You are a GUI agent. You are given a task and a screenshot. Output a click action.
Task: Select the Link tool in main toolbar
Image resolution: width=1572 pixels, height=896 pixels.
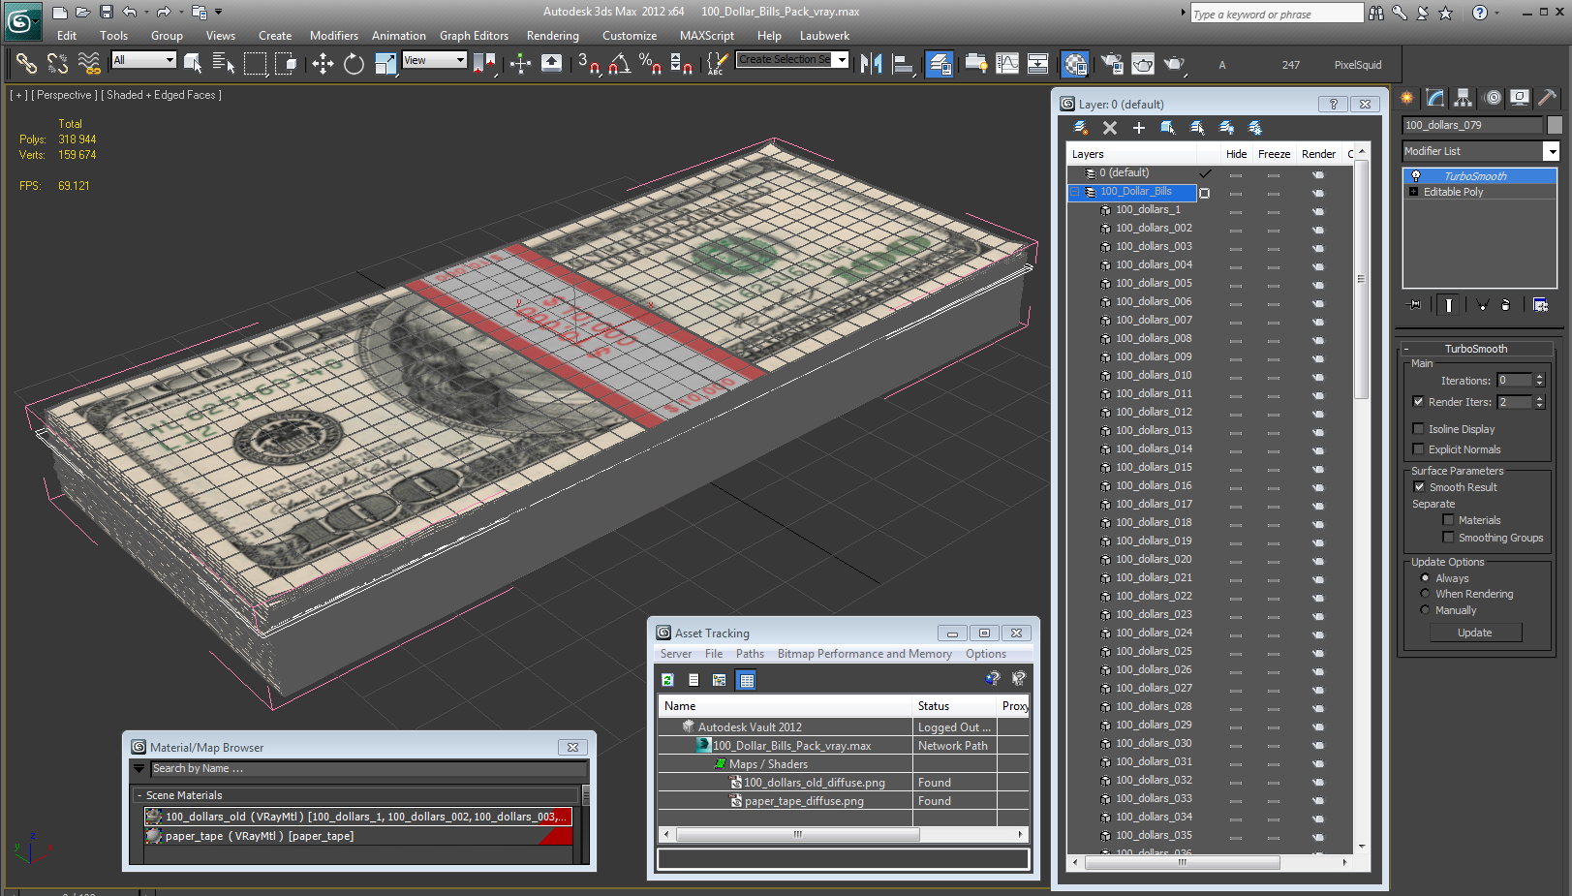click(26, 64)
